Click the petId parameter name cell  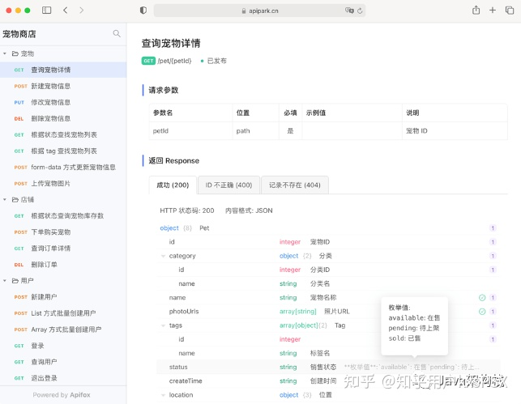point(190,131)
